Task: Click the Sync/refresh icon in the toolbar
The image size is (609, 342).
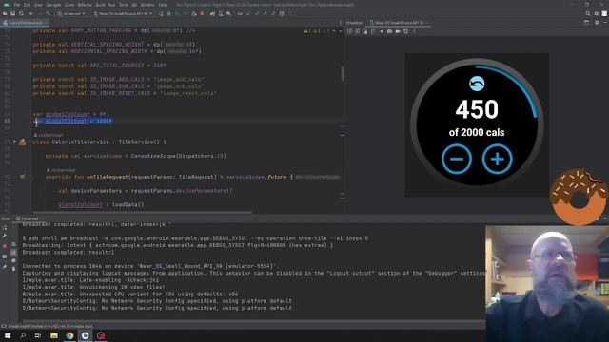Action: tap(21, 14)
